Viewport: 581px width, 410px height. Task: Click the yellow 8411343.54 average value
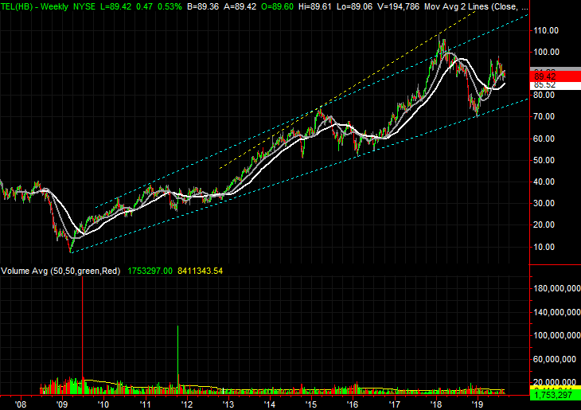tap(200, 271)
